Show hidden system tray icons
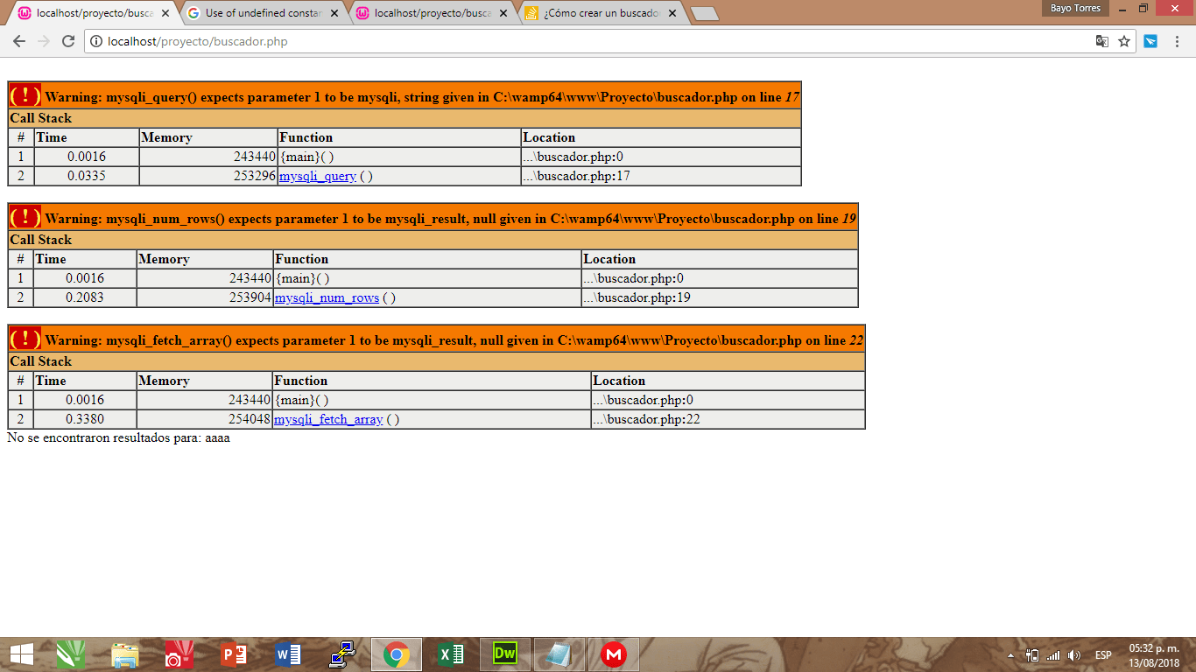The width and height of the screenshot is (1196, 672). [x=1011, y=655]
